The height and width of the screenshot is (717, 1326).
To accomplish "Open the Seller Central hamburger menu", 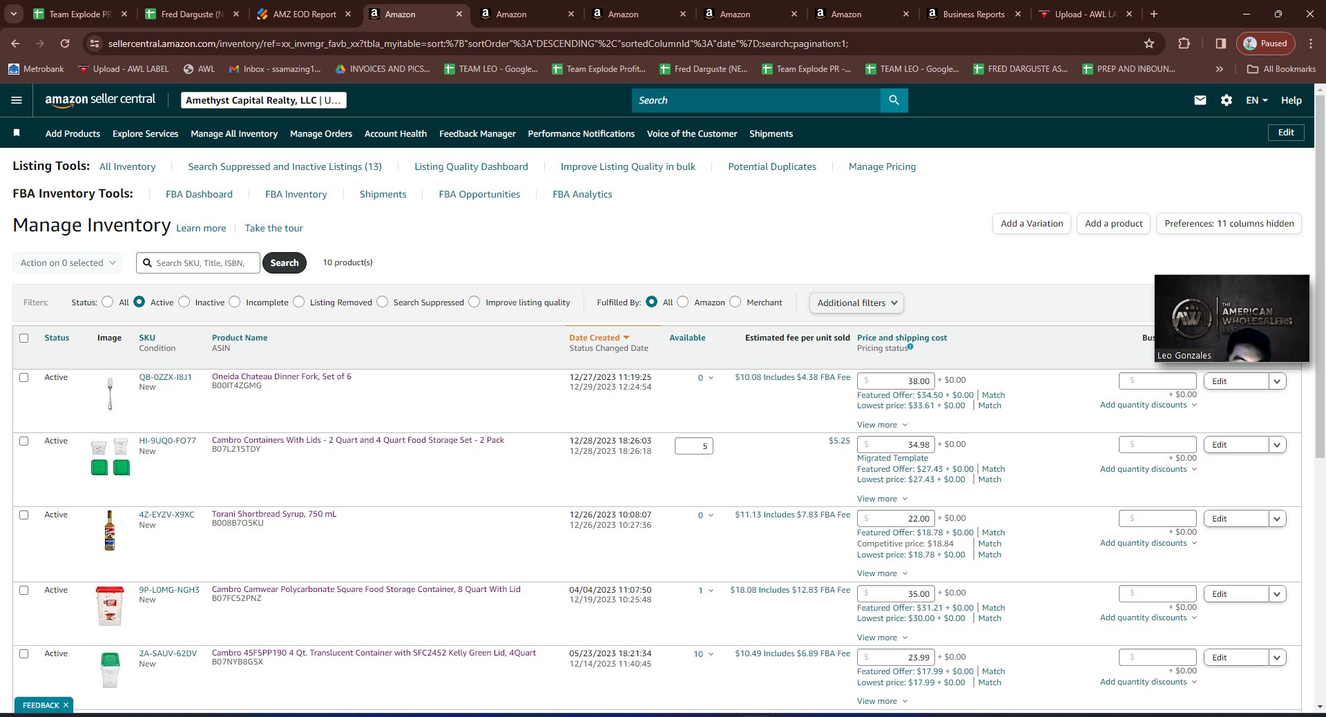I will click(17, 100).
